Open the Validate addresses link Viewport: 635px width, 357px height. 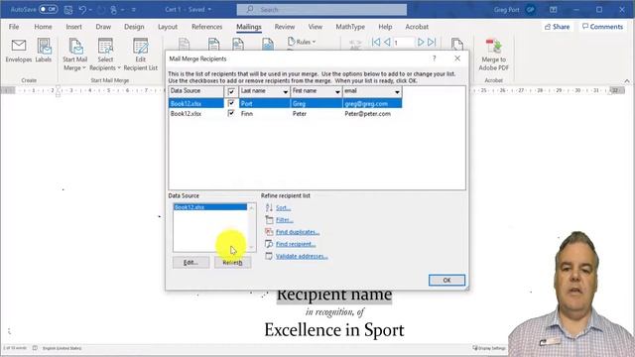coord(302,257)
